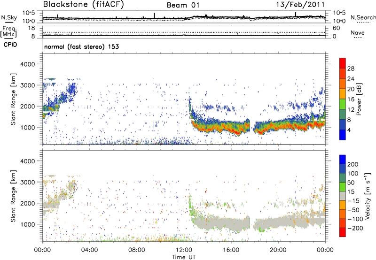
Task: Select the Beam 01 label
Action: pos(183,5)
